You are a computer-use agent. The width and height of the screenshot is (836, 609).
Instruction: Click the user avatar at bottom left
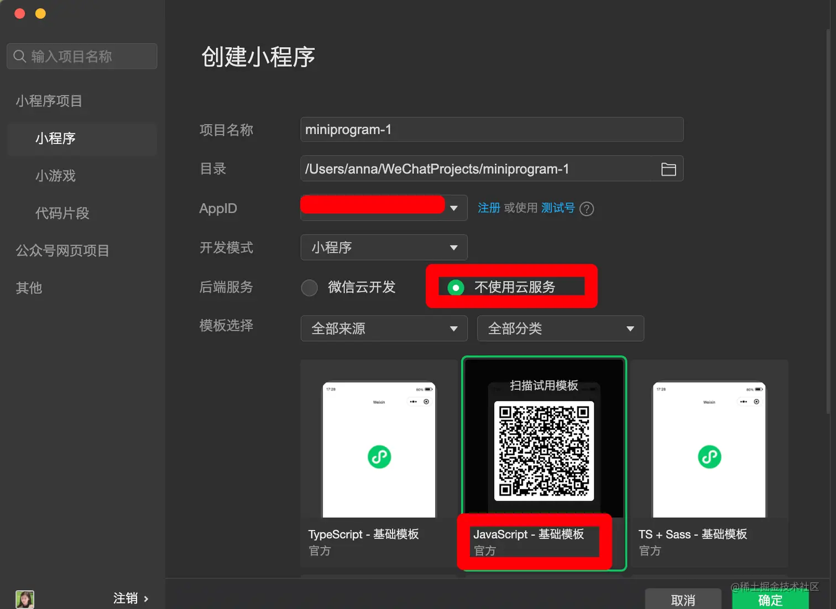pos(25,599)
